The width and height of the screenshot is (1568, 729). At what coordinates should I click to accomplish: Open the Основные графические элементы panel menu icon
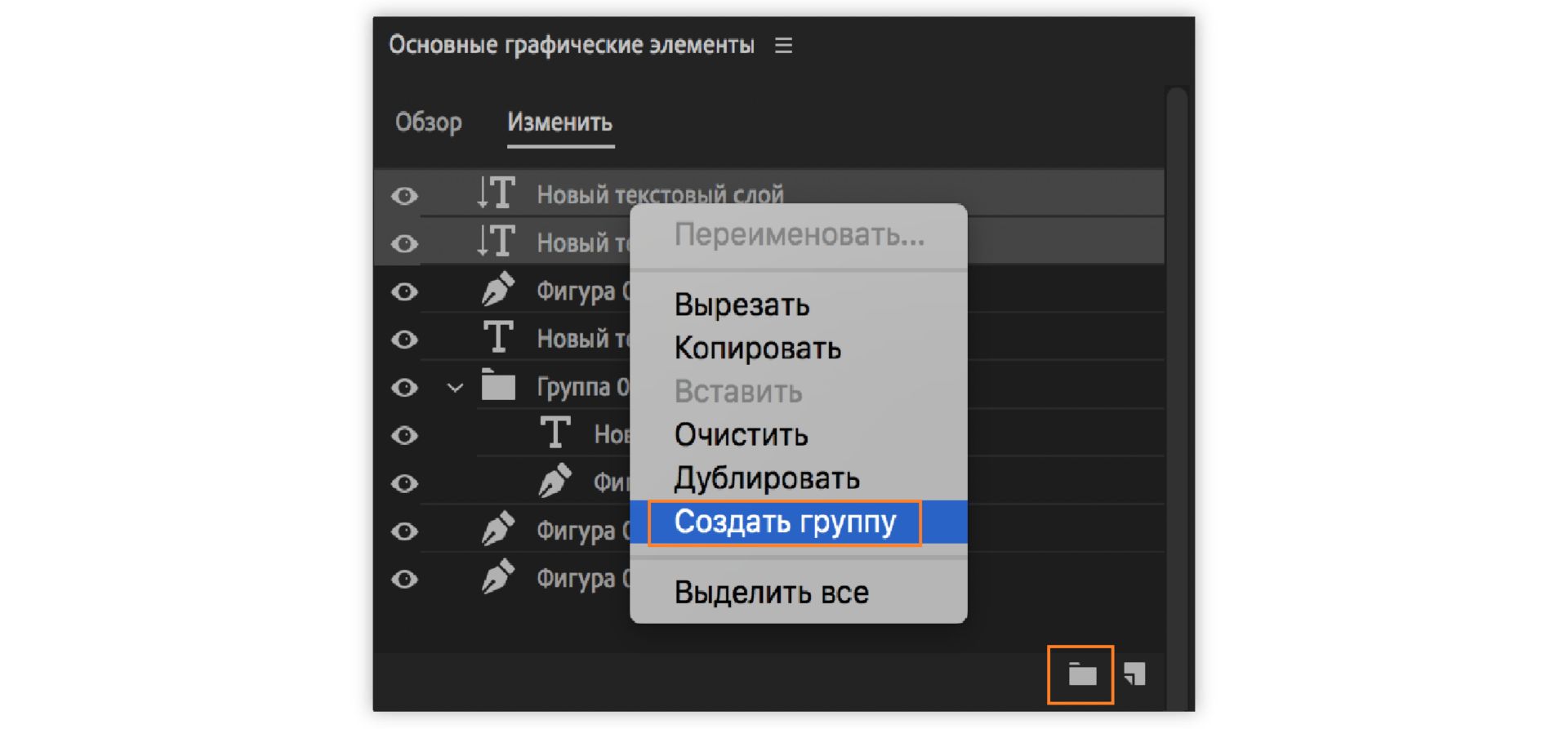(783, 46)
